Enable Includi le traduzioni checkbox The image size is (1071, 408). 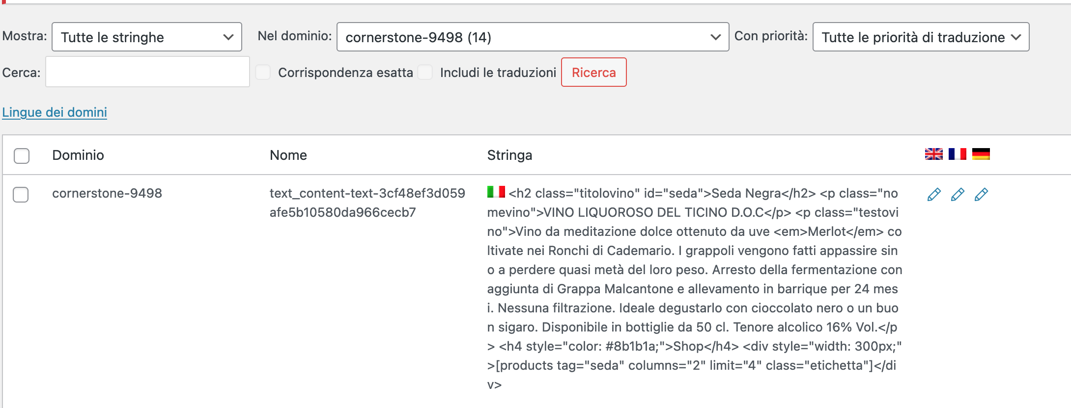[x=425, y=73]
